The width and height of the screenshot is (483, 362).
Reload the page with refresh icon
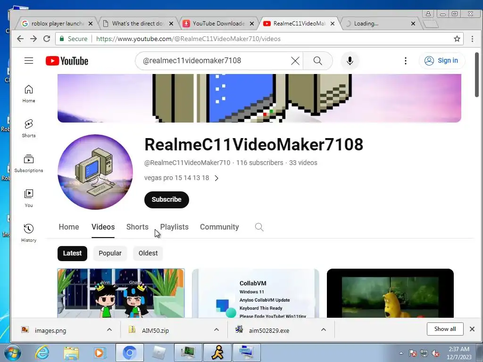click(47, 39)
